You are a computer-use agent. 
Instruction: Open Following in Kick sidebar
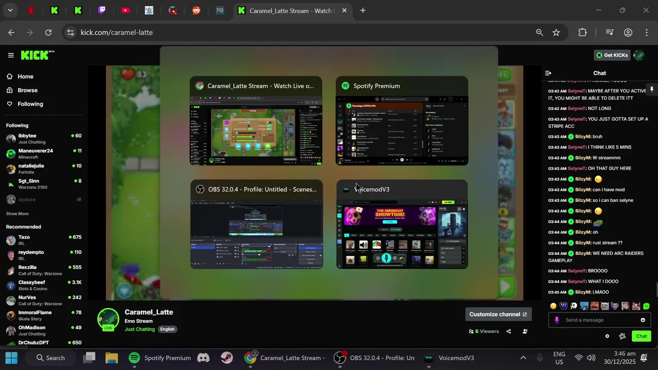point(25,104)
